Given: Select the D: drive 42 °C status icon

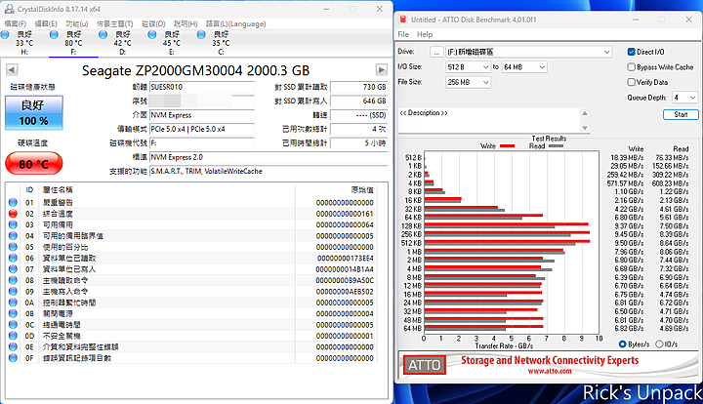Looking at the screenshot, I should (x=103, y=35).
